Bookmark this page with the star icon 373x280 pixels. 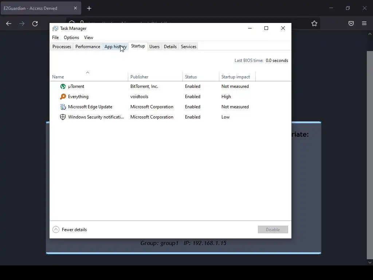(314, 23)
